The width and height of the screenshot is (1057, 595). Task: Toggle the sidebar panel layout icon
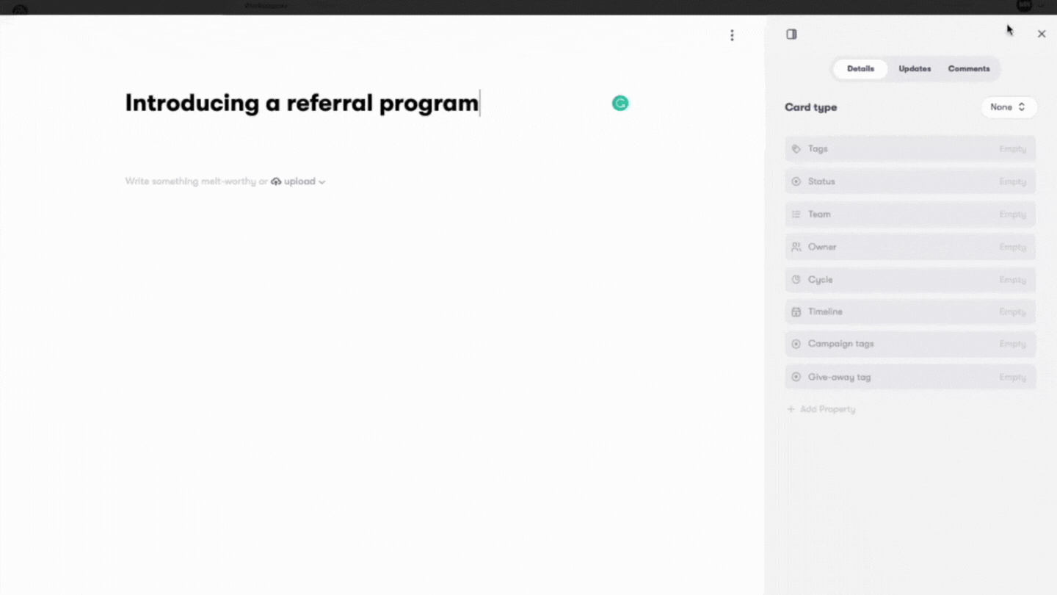(x=791, y=34)
